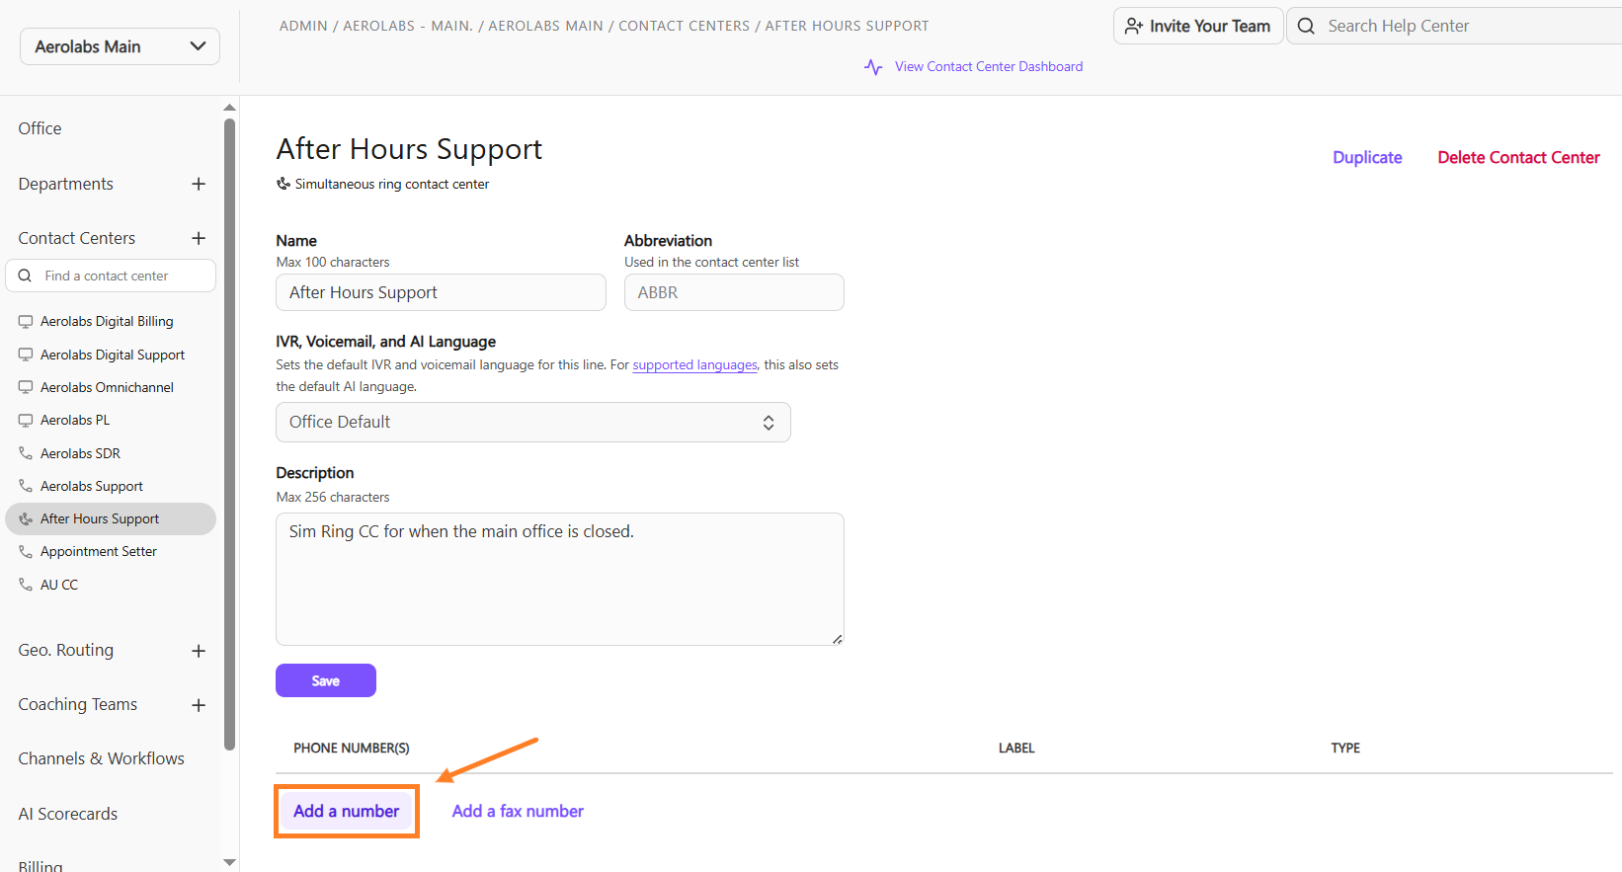
Task: Open the Aerolabs Main office dropdown
Action: [x=120, y=46]
